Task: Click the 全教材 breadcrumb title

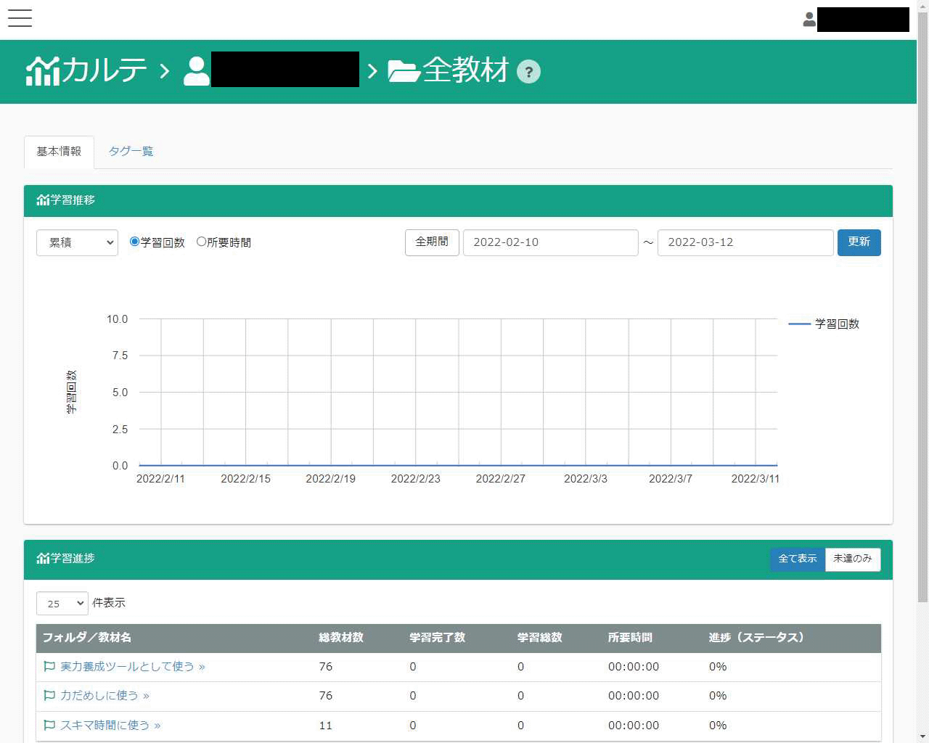Action: click(466, 71)
